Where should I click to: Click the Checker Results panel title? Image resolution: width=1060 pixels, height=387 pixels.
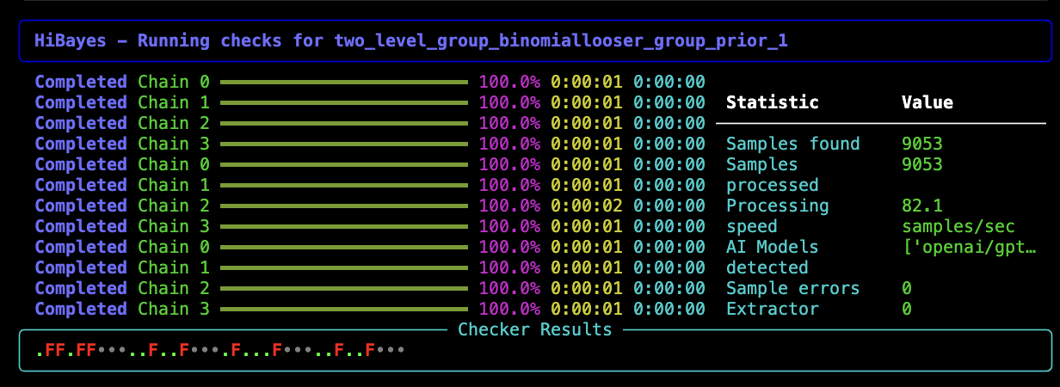tap(534, 329)
